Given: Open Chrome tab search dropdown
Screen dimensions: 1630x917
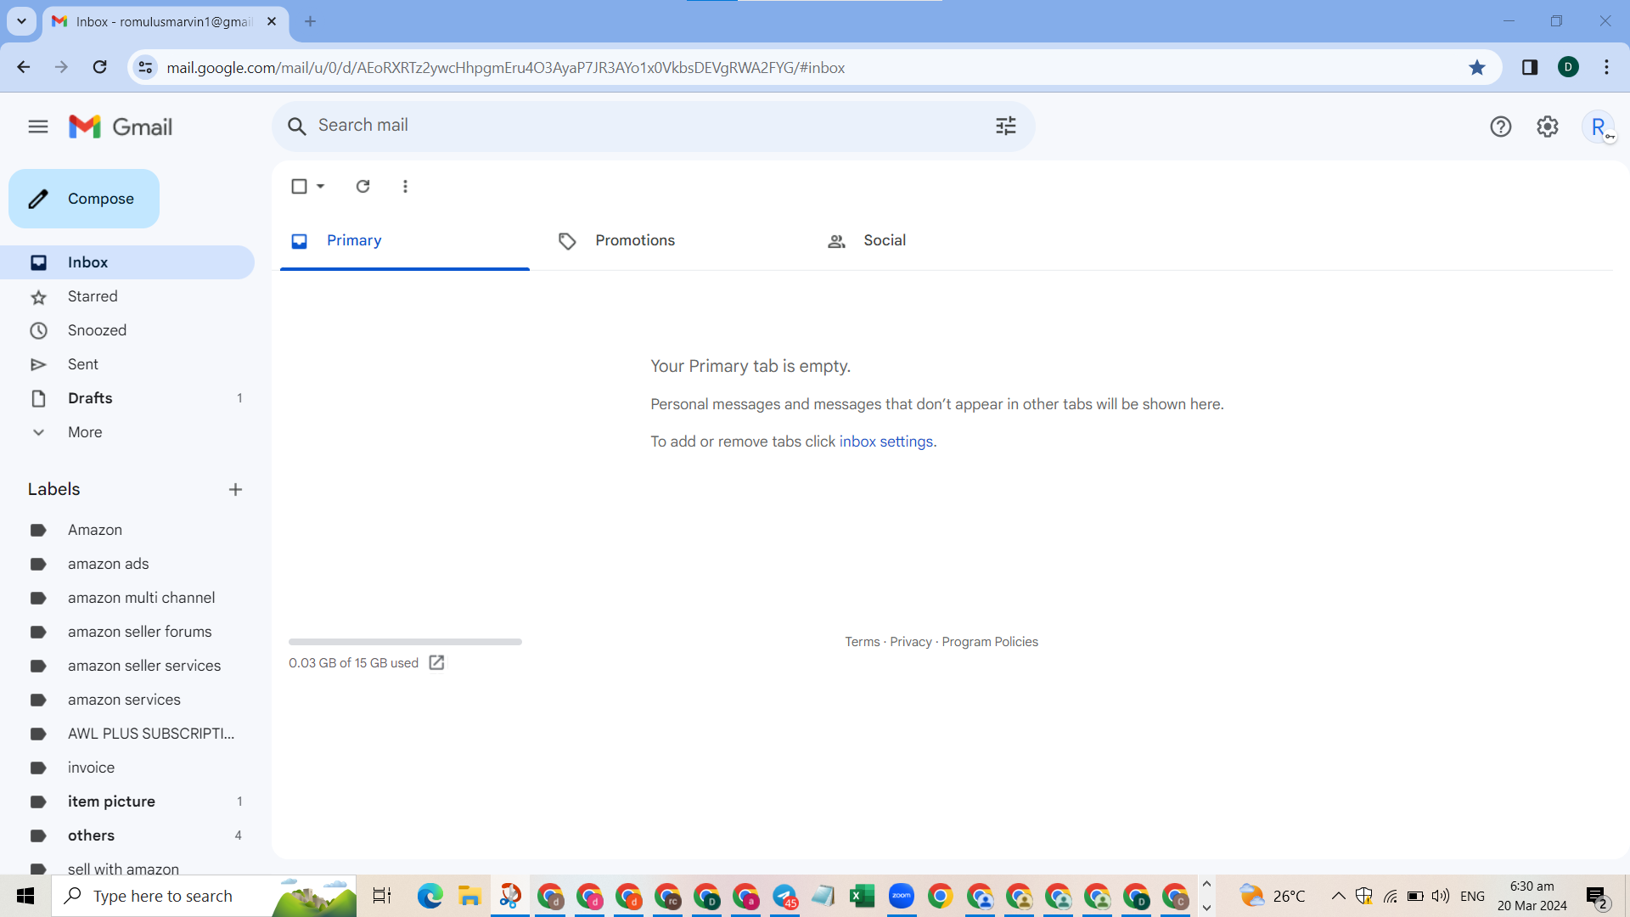Looking at the screenshot, I should [21, 21].
